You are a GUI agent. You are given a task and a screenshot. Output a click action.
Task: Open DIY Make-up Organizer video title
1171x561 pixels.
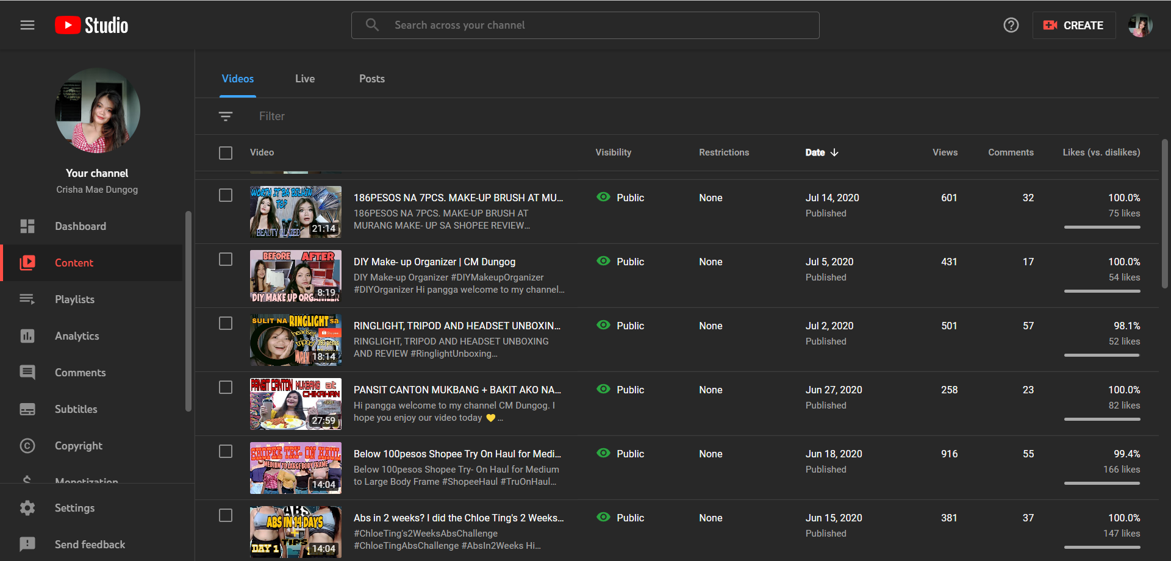(x=434, y=262)
